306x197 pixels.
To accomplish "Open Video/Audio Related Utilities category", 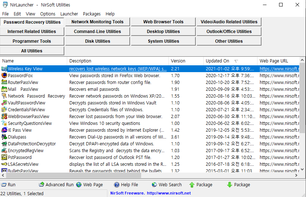I will (x=229, y=22).
